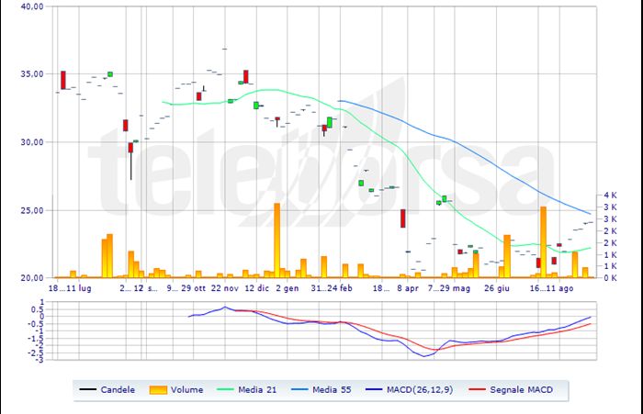The image size is (643, 414).
Task: Click the 20,00 price axis label
Action: (32, 278)
